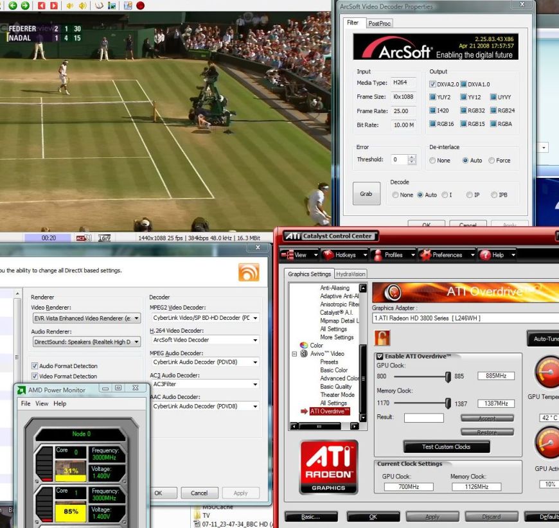Image resolution: width=559 pixels, height=528 pixels.
Task: Open the Video Renderer dropdown
Action: coord(87,318)
